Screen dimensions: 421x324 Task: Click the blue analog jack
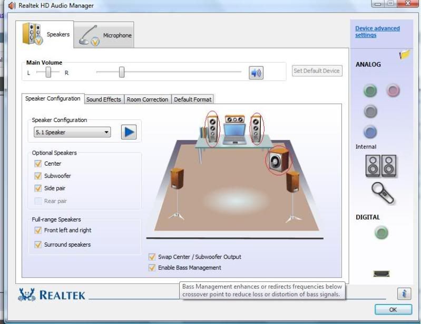[370, 132]
